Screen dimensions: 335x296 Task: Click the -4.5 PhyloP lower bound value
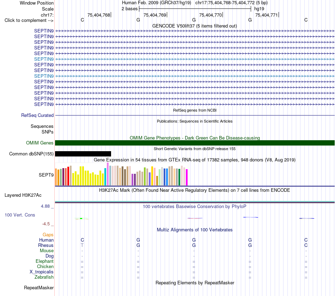tap(46, 224)
